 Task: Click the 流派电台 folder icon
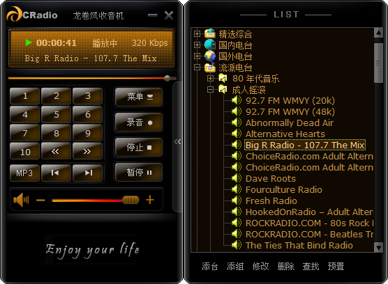(210, 67)
